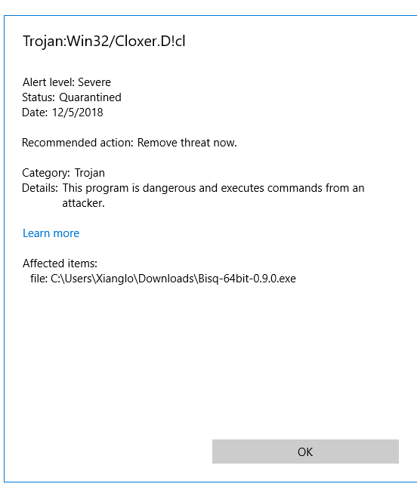Click Recommended action: Remove threat now

tap(129, 143)
